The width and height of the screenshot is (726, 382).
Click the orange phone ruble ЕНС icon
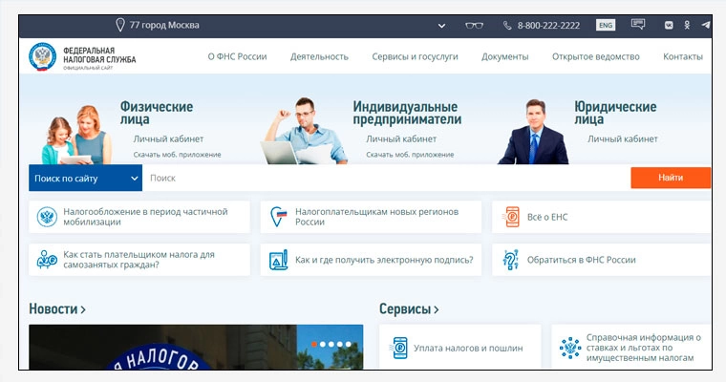pos(511,217)
